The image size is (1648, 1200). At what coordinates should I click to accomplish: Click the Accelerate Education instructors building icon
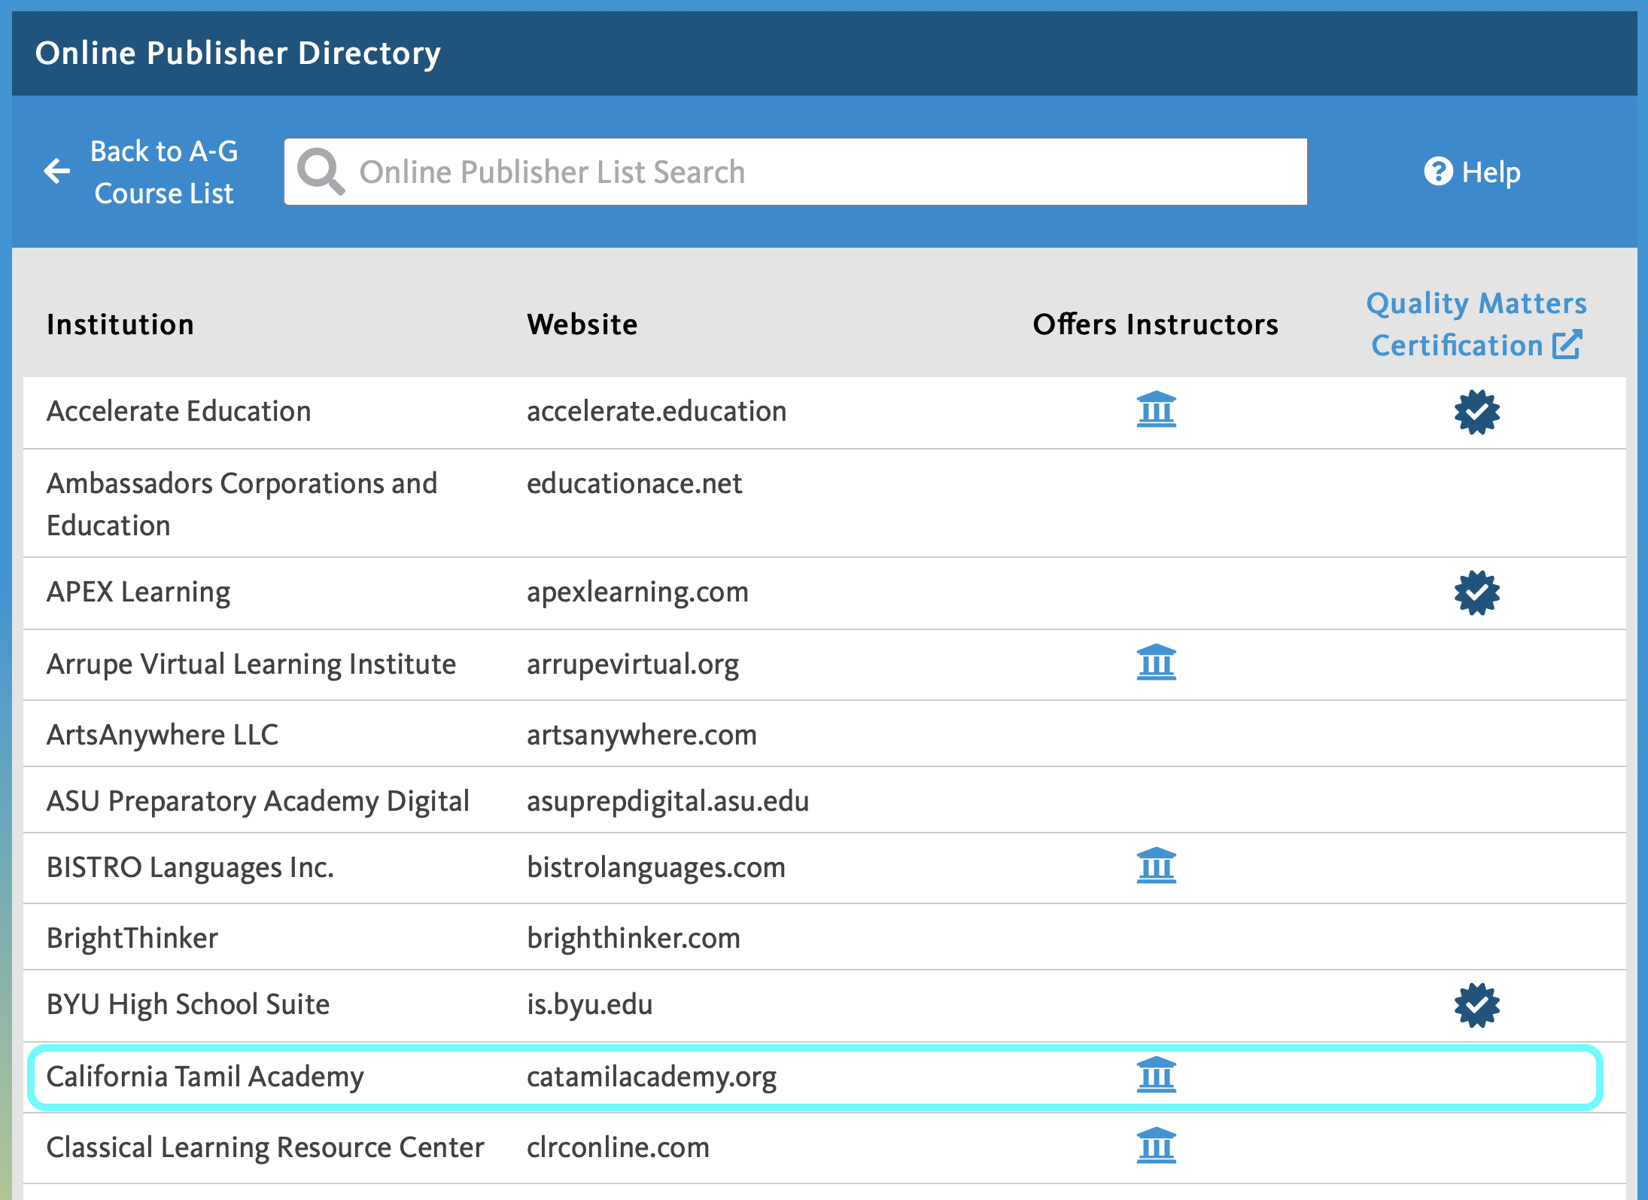coord(1156,410)
